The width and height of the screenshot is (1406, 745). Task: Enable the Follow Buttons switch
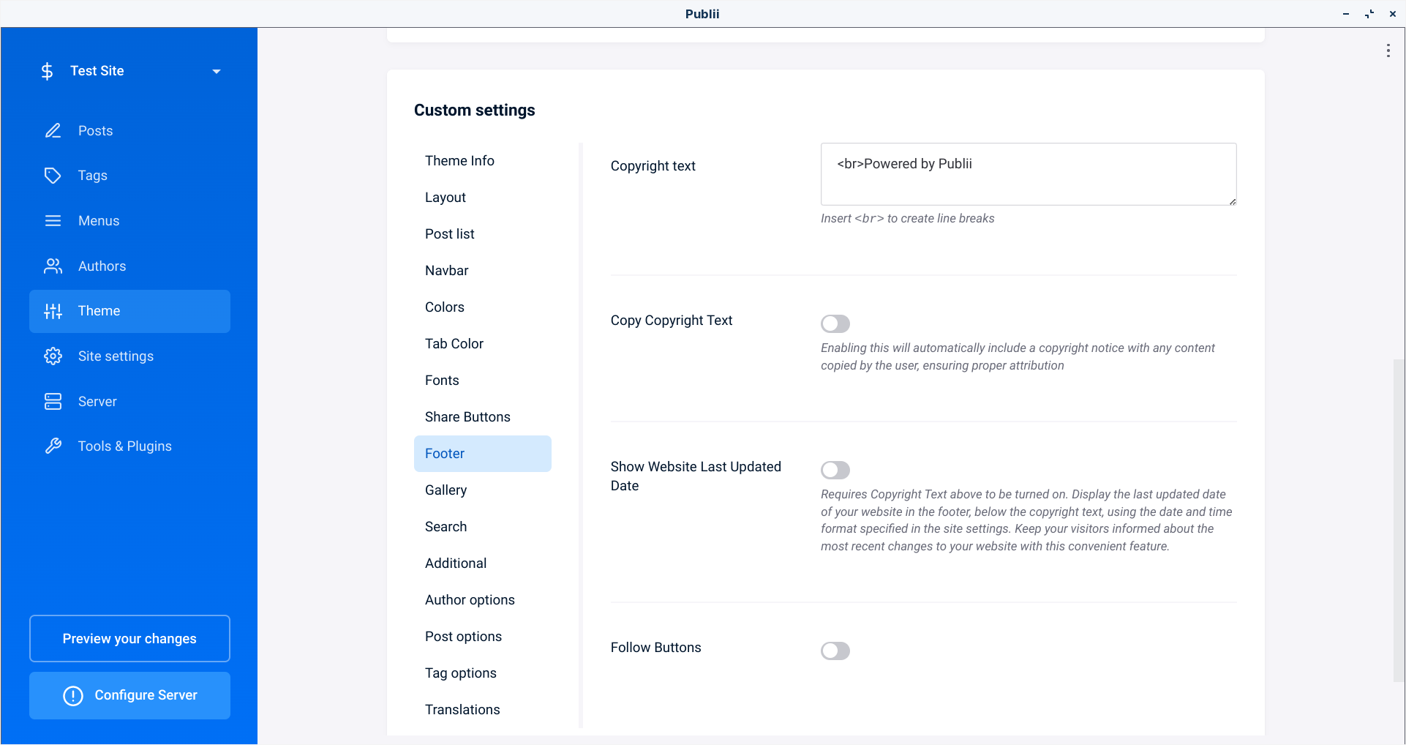coord(835,651)
